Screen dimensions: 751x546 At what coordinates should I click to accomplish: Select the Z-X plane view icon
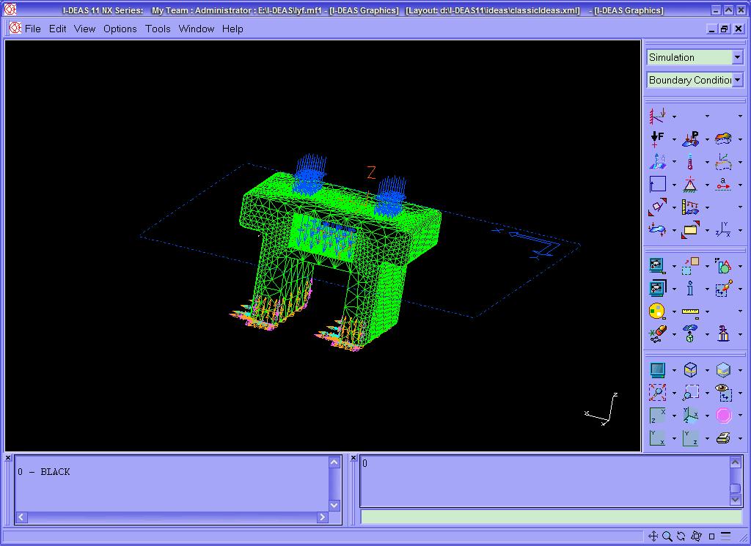(x=657, y=415)
